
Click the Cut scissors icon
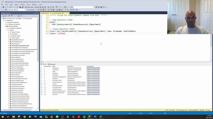[49, 7]
